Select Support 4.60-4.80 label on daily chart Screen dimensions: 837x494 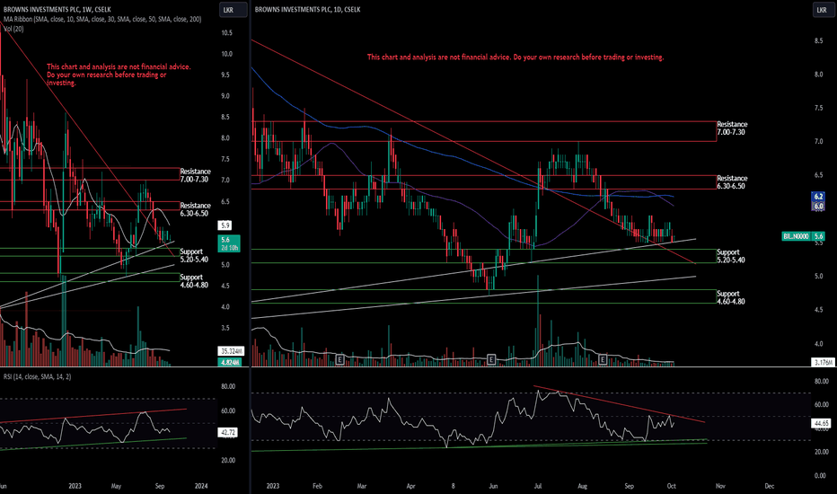click(x=730, y=297)
